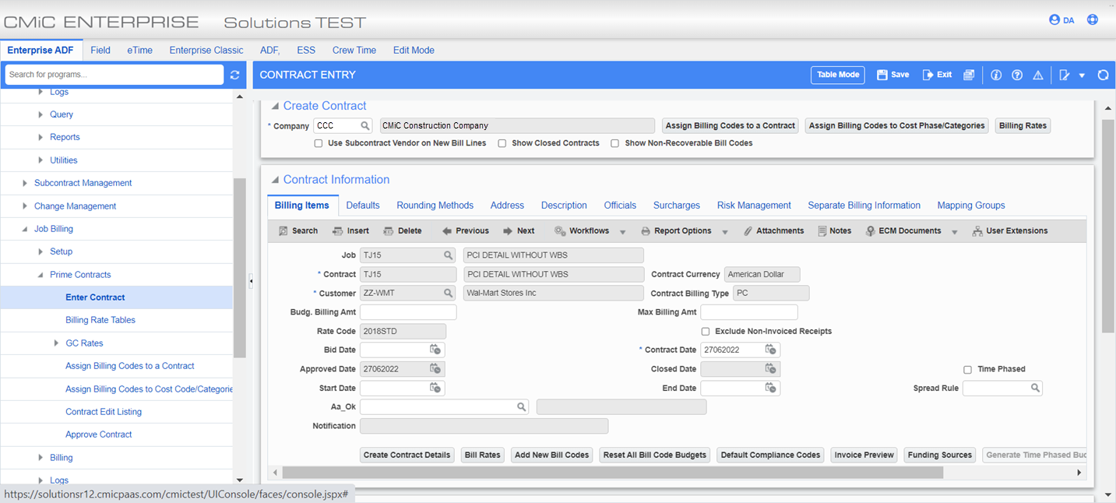This screenshot has width=1116, height=503.
Task: Go to Next record
Action: coord(519,230)
